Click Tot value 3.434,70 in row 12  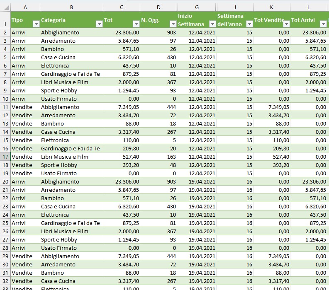(x=122, y=115)
